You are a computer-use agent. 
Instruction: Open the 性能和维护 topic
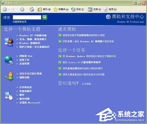point(26,91)
